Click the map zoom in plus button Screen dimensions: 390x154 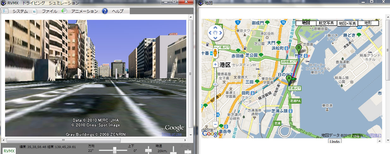coord(215,64)
